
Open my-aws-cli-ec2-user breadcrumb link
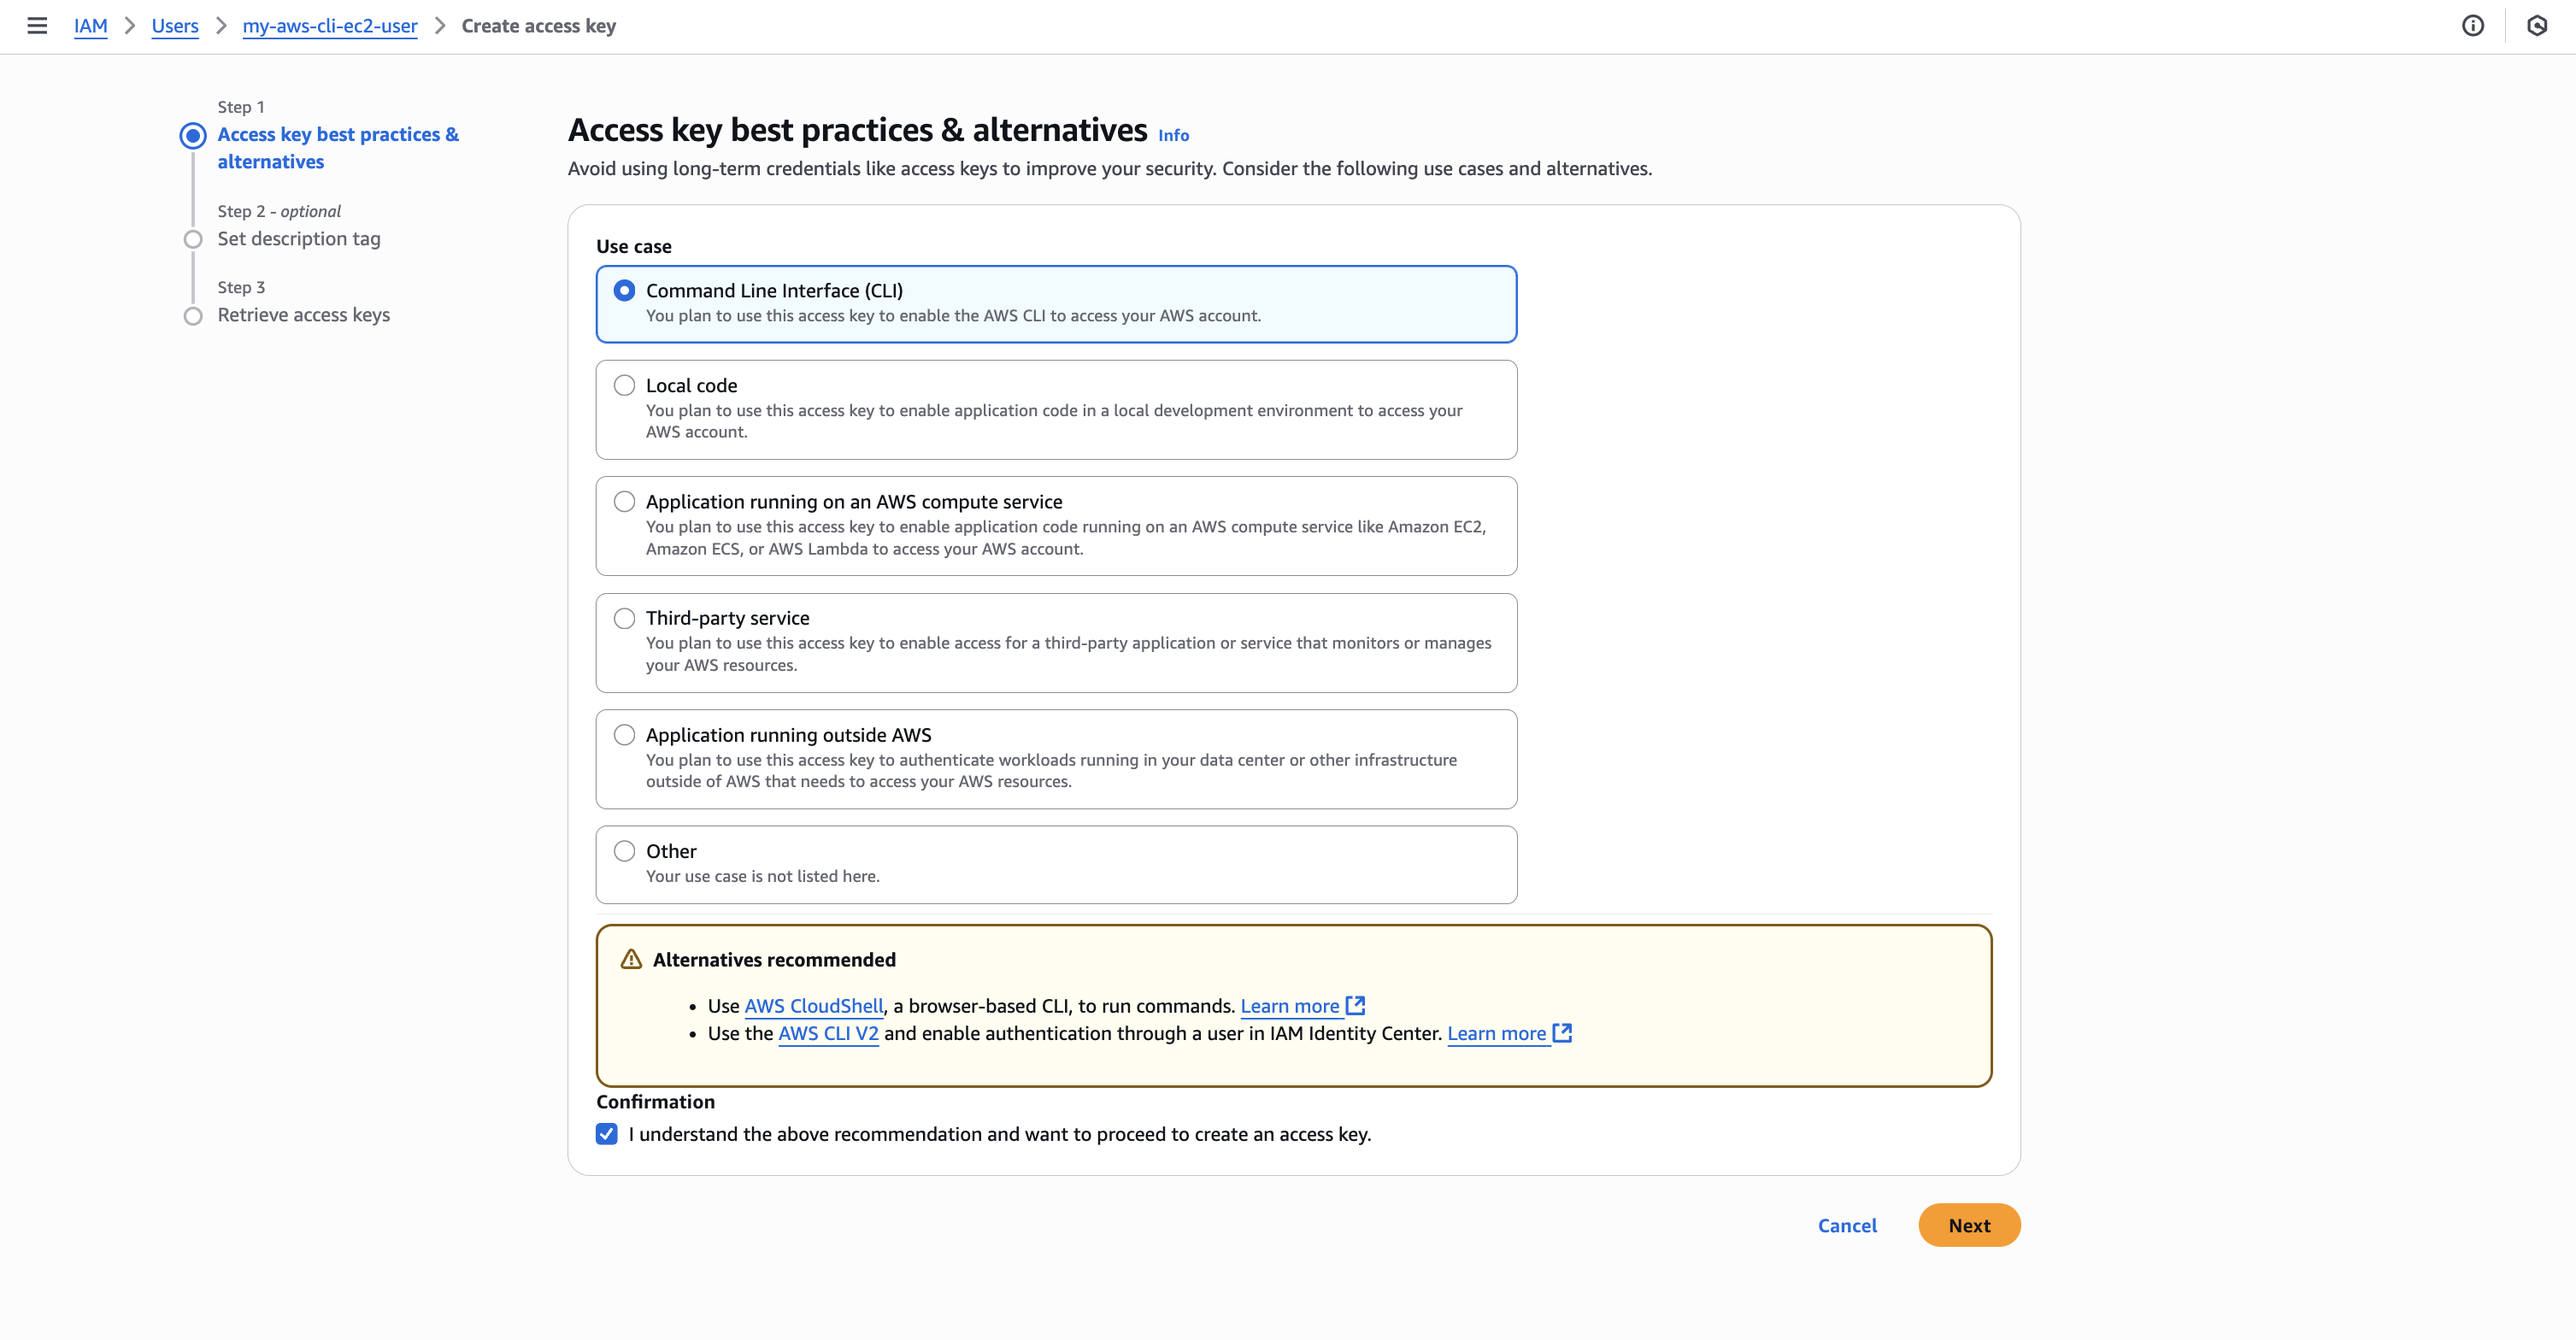point(330,26)
